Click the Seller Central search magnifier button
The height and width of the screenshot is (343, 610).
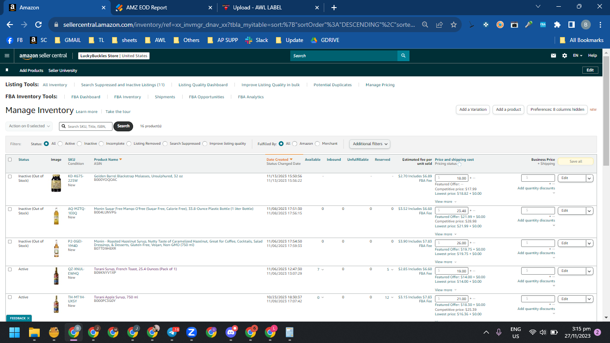pos(403,56)
